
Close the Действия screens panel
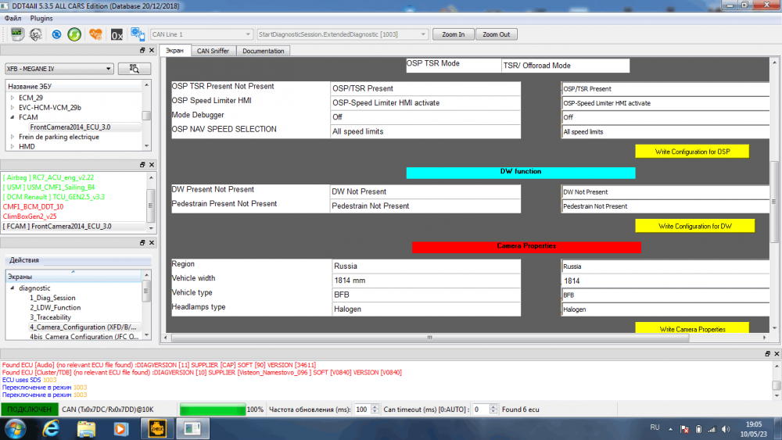(x=152, y=243)
